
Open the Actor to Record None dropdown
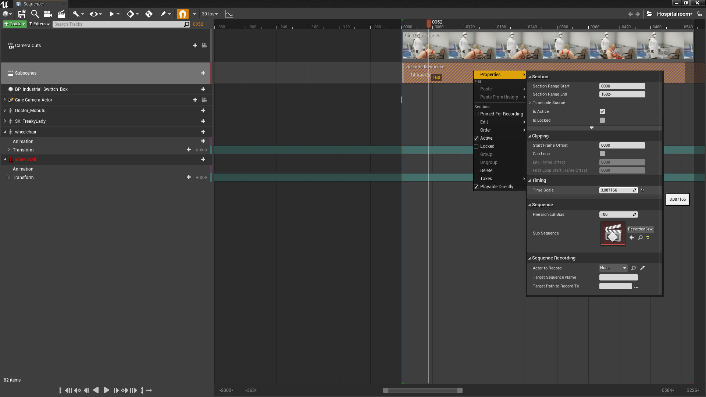click(613, 268)
